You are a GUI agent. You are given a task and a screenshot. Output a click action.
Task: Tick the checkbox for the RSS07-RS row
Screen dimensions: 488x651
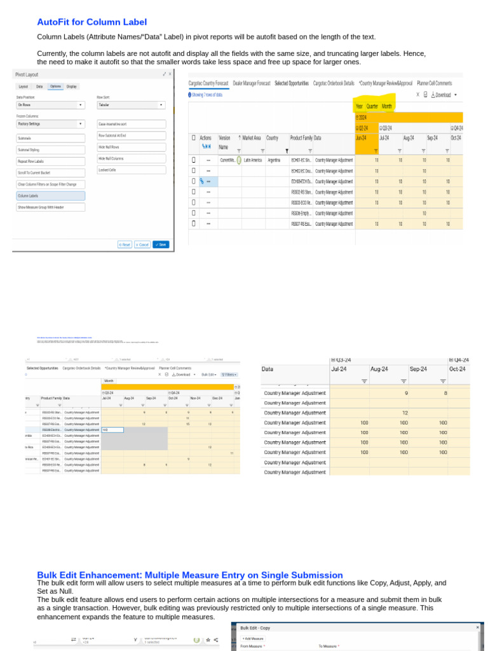tap(193, 223)
